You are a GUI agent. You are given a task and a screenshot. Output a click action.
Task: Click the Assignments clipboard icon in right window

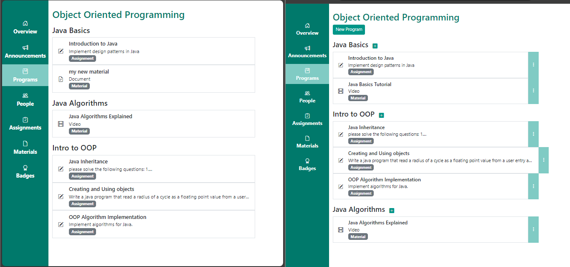click(x=307, y=116)
